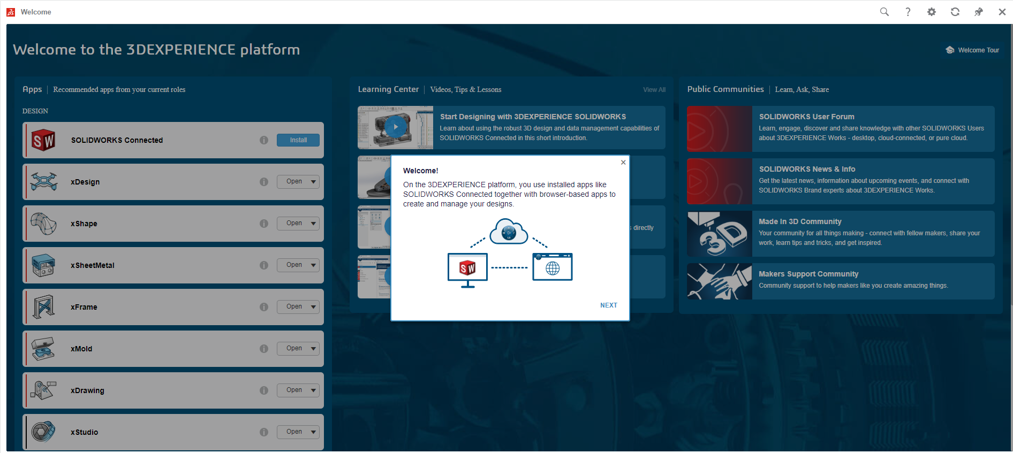Image resolution: width=1013 pixels, height=453 pixels.
Task: Expand xMold Open dropdown arrow
Action: pos(314,349)
